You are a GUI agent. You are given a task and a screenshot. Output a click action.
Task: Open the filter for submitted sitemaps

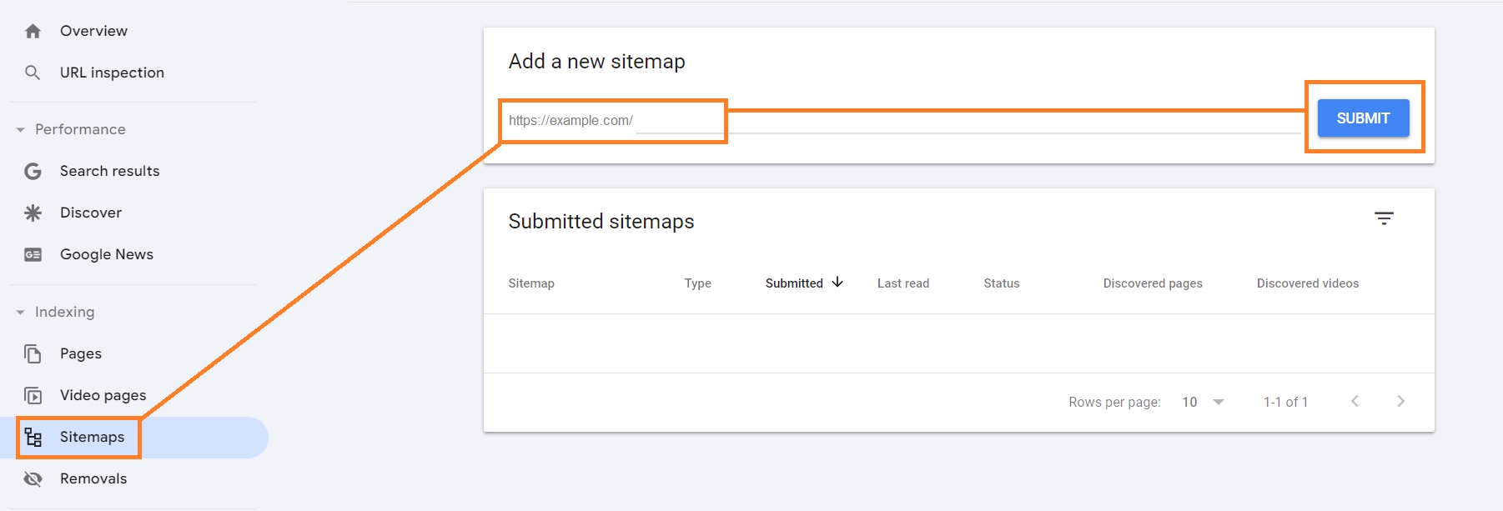pyautogui.click(x=1385, y=218)
